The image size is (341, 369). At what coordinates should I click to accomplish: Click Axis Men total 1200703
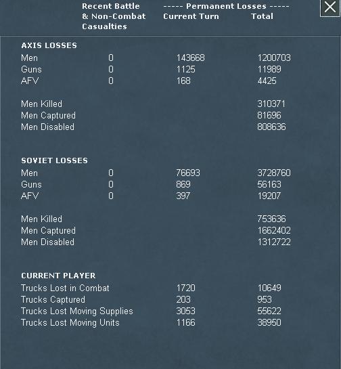click(274, 58)
